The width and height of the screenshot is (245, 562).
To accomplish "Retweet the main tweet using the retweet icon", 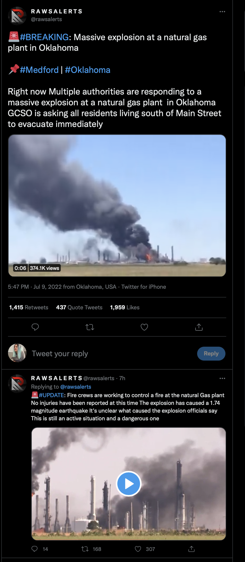I will click(90, 327).
